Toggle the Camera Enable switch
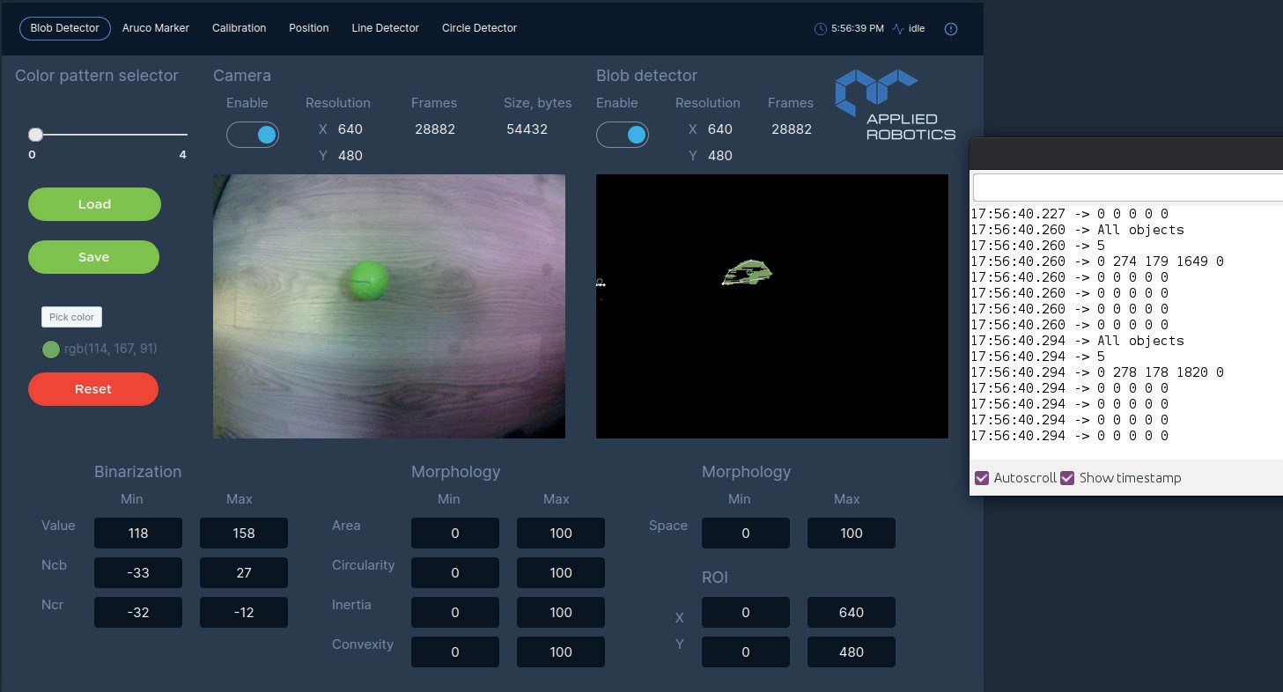This screenshot has width=1283, height=692. point(253,135)
